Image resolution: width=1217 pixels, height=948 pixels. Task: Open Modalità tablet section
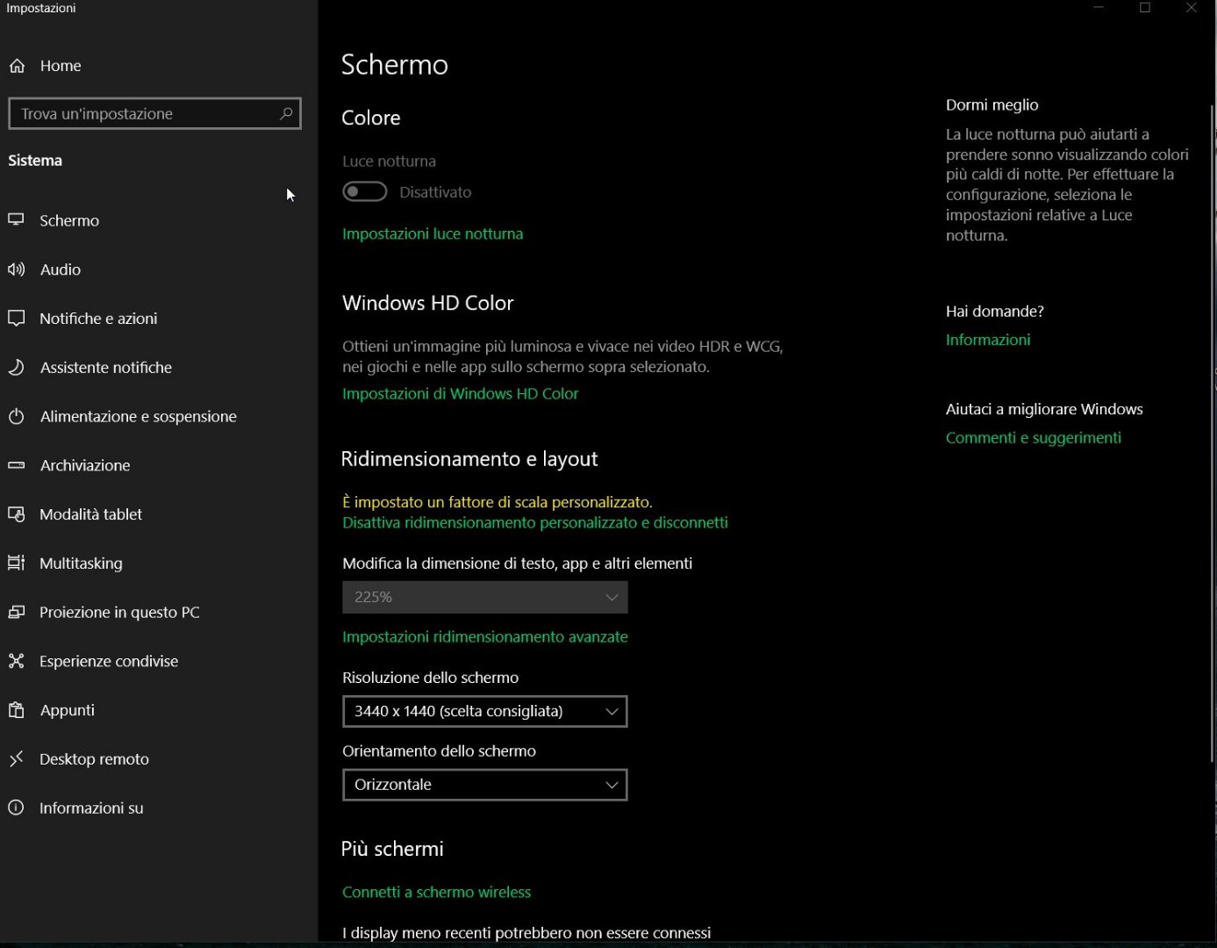point(90,514)
